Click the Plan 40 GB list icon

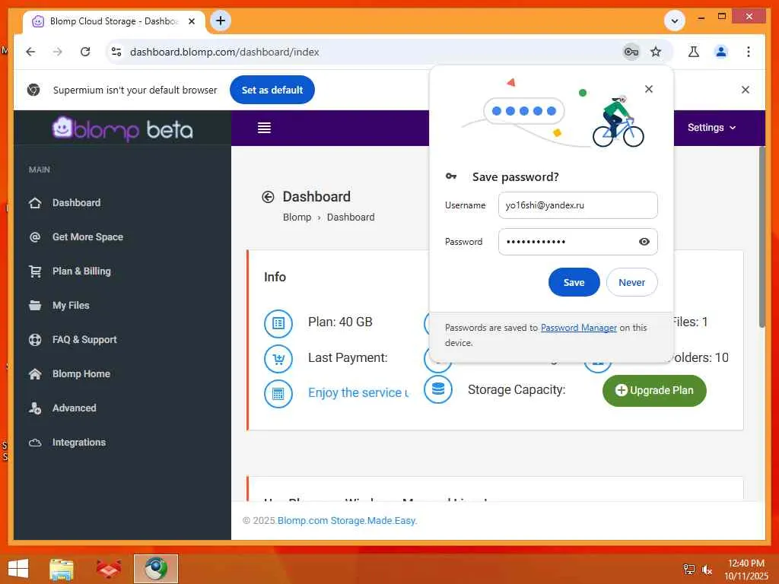click(278, 323)
